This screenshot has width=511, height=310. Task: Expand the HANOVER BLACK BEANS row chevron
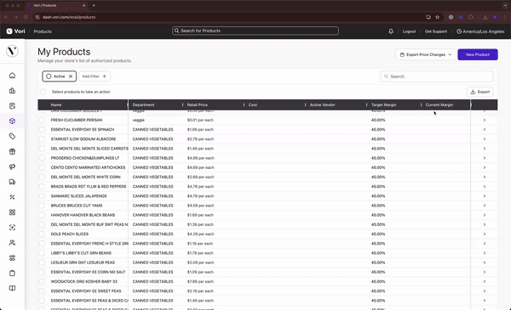coord(485,215)
